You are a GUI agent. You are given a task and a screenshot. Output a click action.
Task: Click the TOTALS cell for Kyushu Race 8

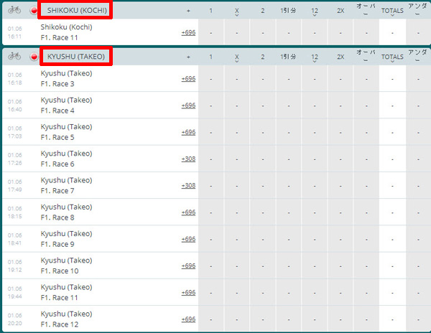[x=392, y=212]
